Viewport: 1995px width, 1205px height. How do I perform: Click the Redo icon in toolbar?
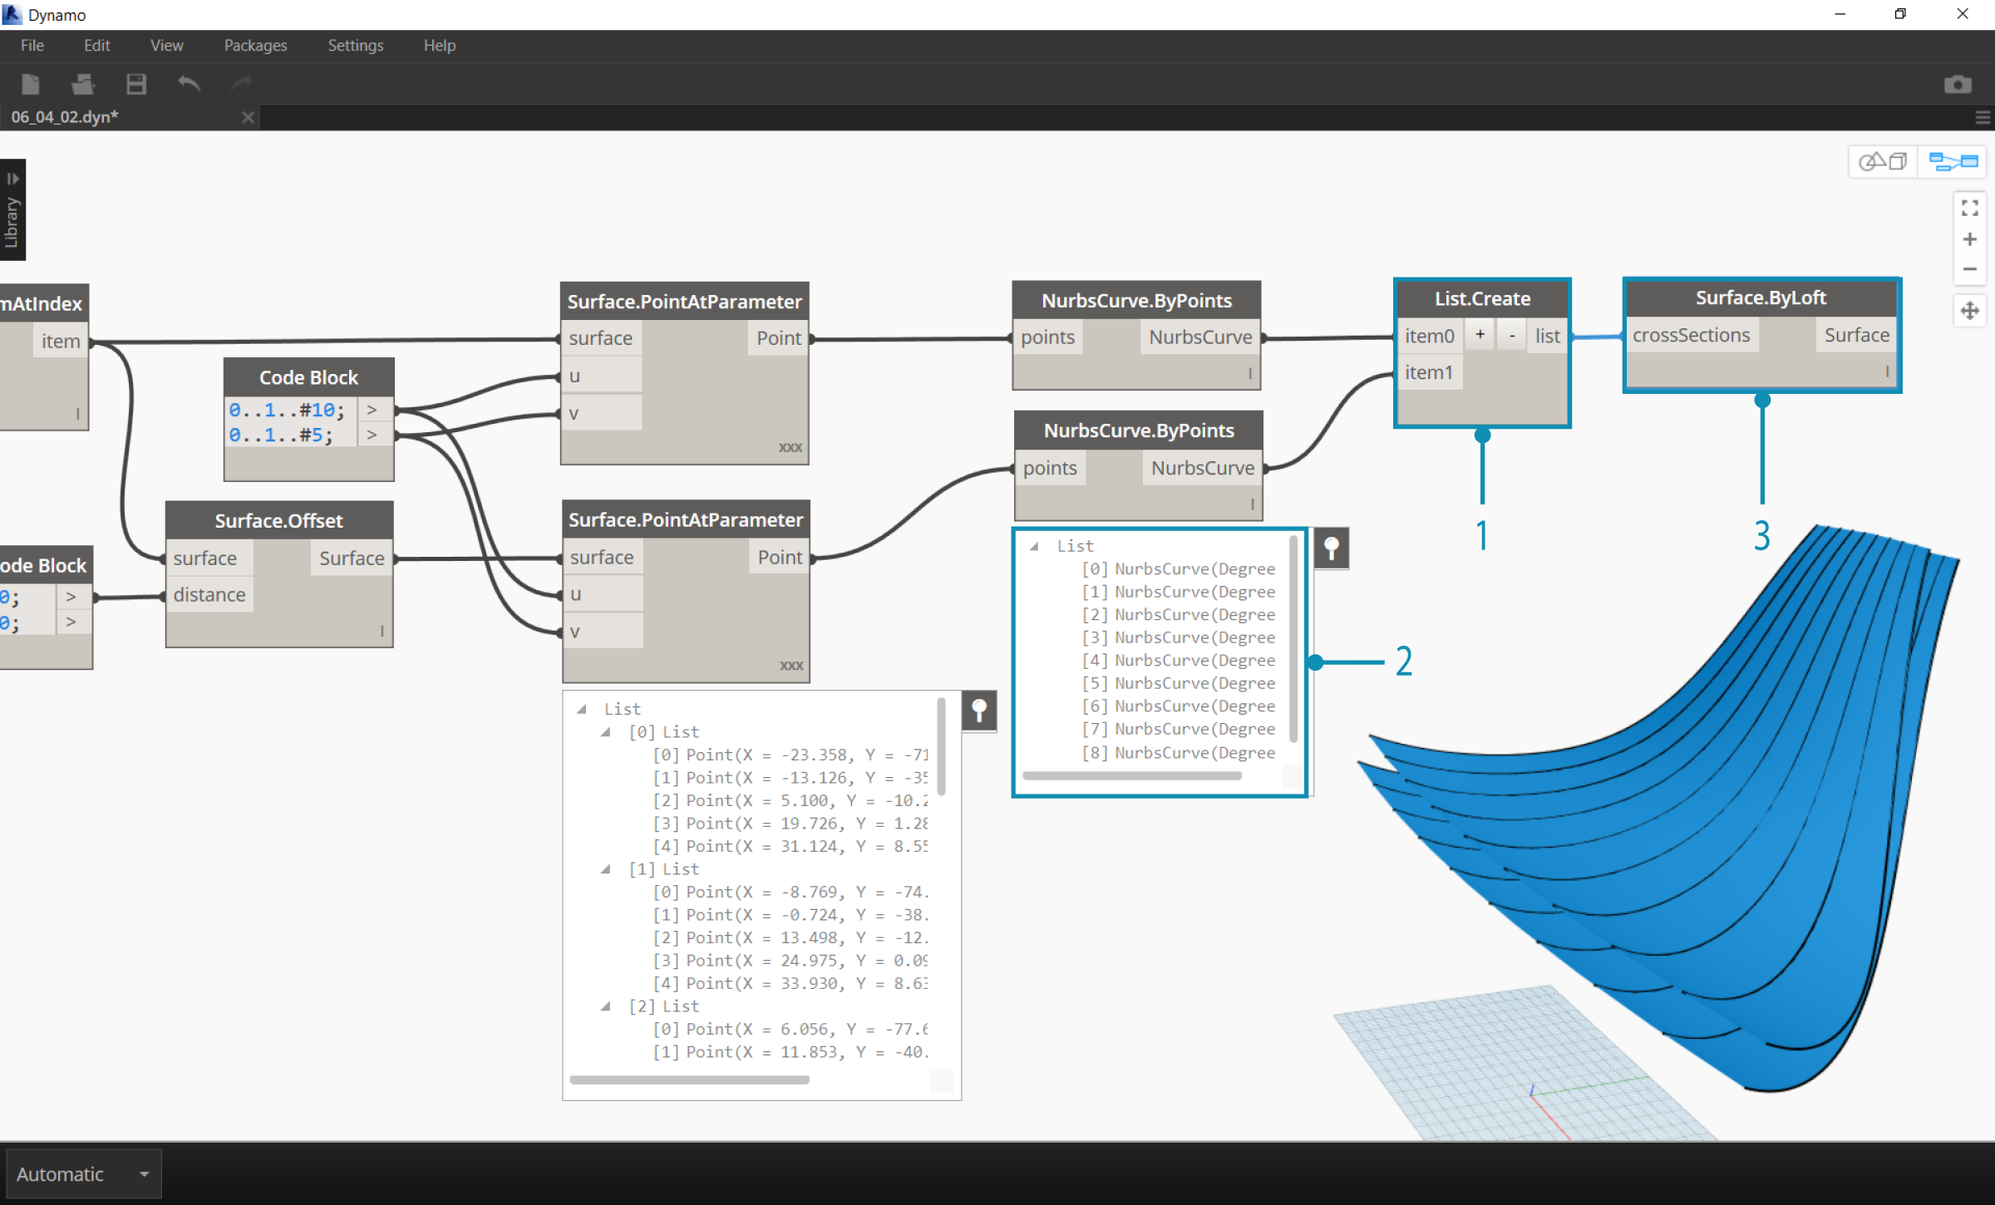click(x=241, y=84)
